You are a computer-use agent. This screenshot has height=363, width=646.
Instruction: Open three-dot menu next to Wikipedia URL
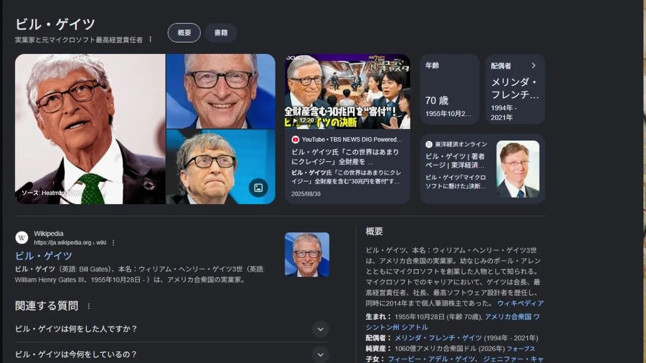click(x=113, y=243)
